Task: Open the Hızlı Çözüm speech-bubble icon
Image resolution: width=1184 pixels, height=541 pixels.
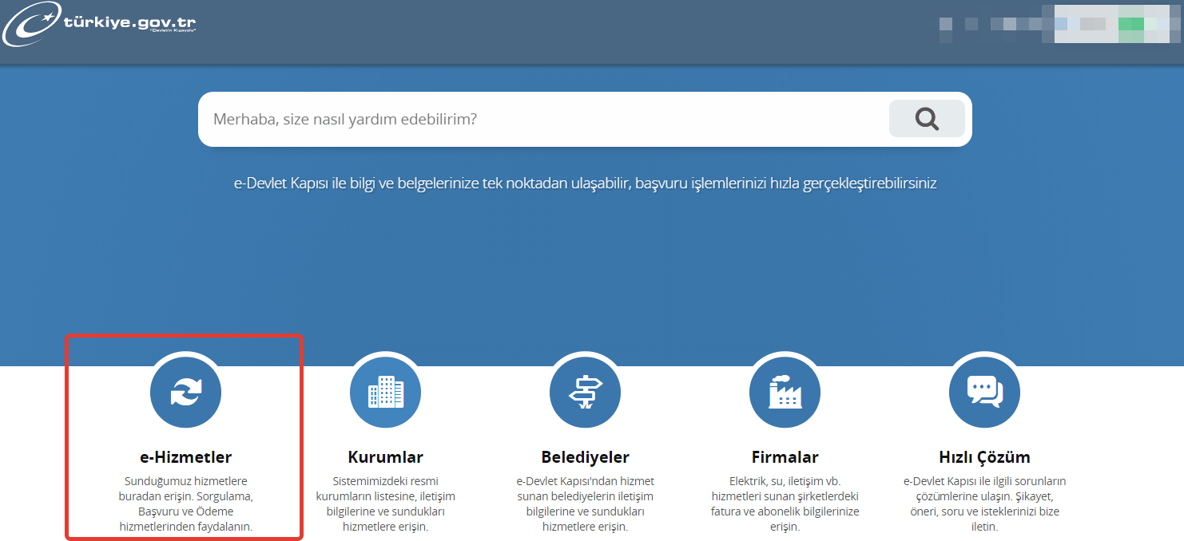Action: (984, 392)
